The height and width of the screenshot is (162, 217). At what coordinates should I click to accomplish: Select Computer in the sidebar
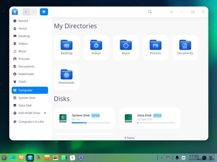(x=25, y=90)
